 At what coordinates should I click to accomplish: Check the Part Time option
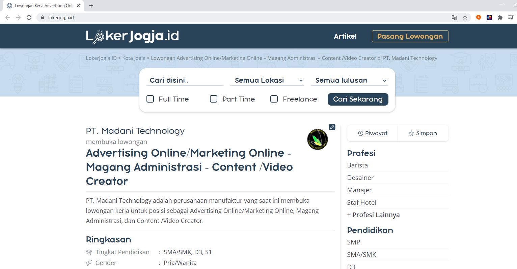(x=214, y=99)
